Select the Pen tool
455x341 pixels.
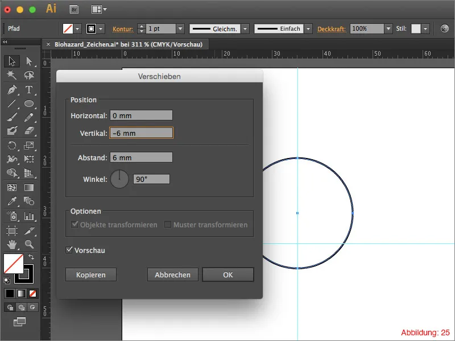coord(12,90)
